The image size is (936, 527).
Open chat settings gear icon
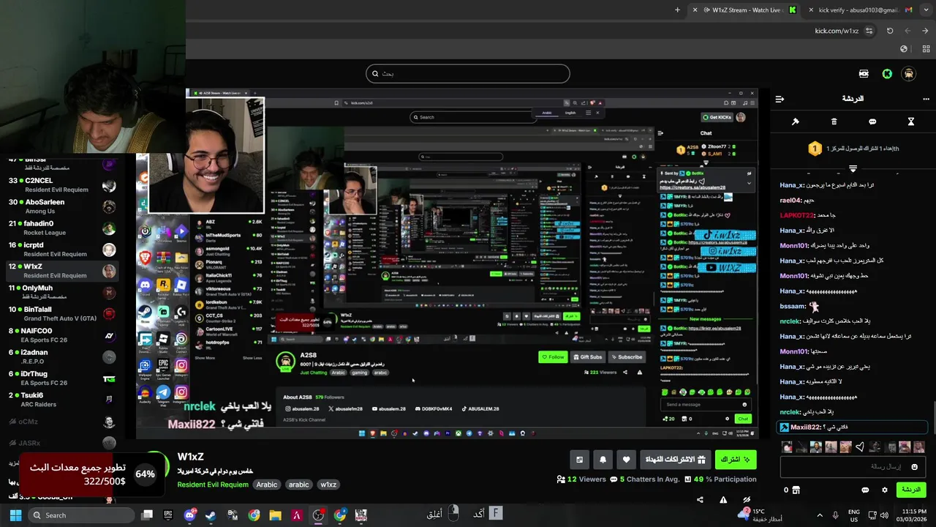[885, 490]
